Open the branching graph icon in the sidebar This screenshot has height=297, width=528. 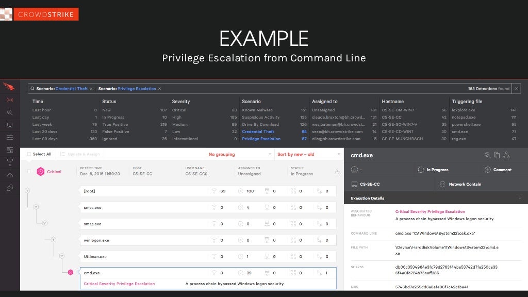tap(10, 162)
